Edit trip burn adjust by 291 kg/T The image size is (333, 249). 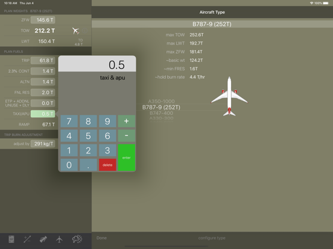43,144
